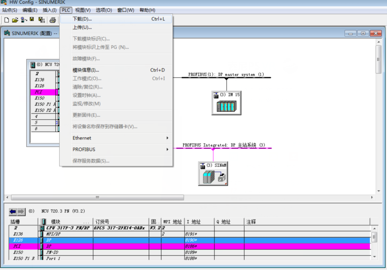Viewport: 387px width, 270px height.
Task: Select the Port 1 row in detail table
Action: pyautogui.click(x=190, y=258)
